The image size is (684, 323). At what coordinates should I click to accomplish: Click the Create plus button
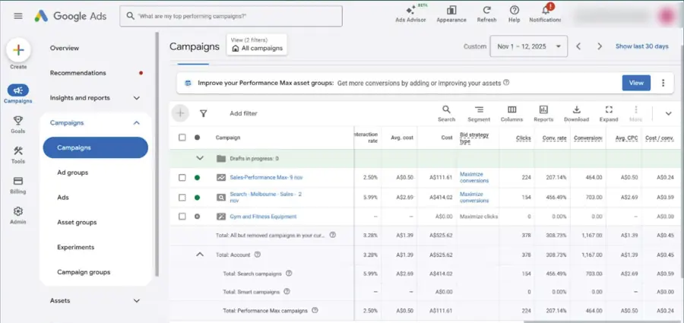18,51
